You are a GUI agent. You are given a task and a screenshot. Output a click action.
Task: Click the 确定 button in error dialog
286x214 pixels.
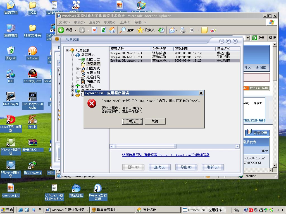(x=132, y=121)
